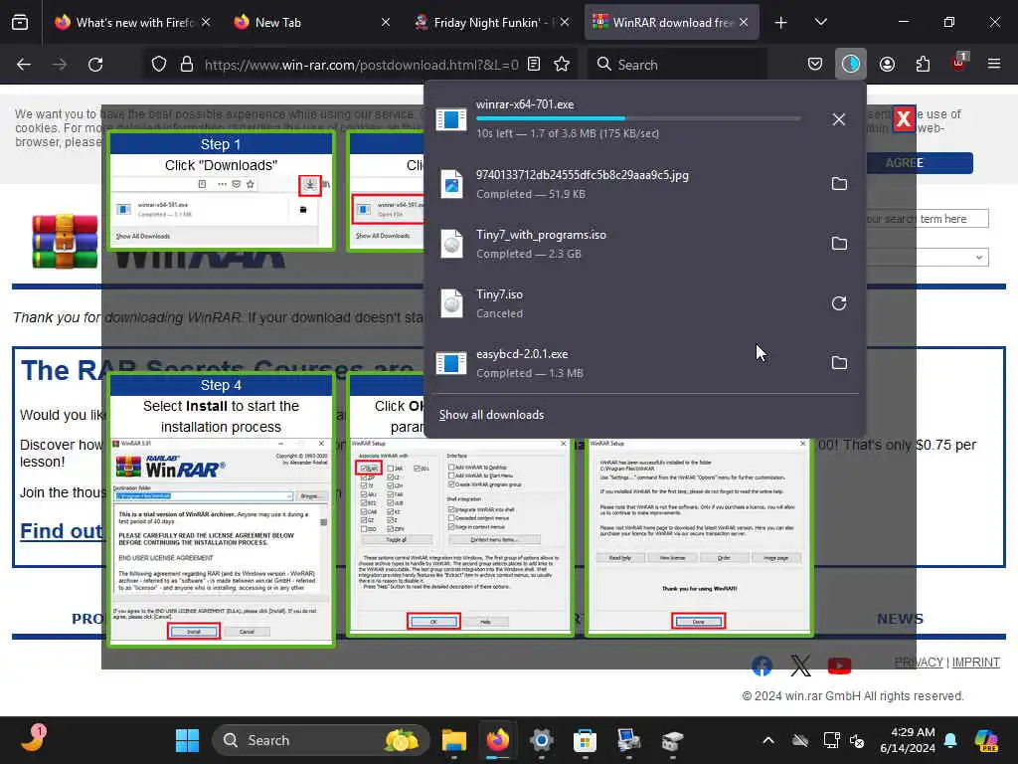Bookmark this page with star icon
Screen dimensions: 1018x764
click(x=562, y=65)
